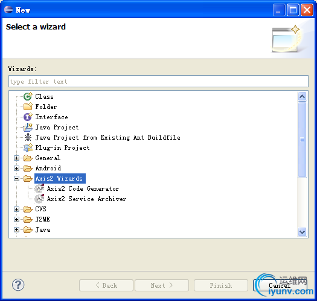Select Plug-in Project wizard

pyautogui.click(x=62, y=147)
